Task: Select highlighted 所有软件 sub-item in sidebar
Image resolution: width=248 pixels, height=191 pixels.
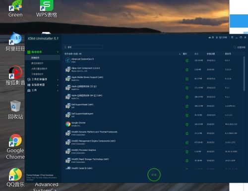Action: pyautogui.click(x=43, y=58)
